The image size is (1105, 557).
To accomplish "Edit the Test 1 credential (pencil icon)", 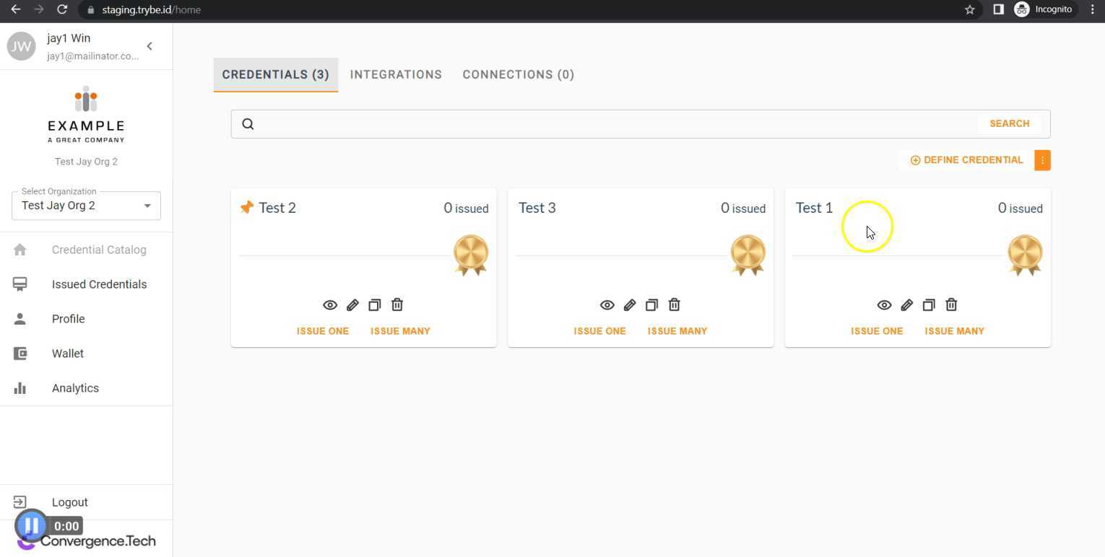I will point(906,305).
